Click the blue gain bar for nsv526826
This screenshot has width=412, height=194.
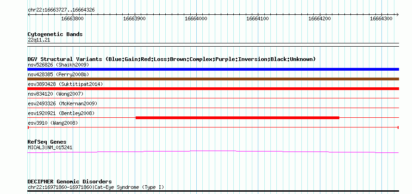(x=213, y=69)
